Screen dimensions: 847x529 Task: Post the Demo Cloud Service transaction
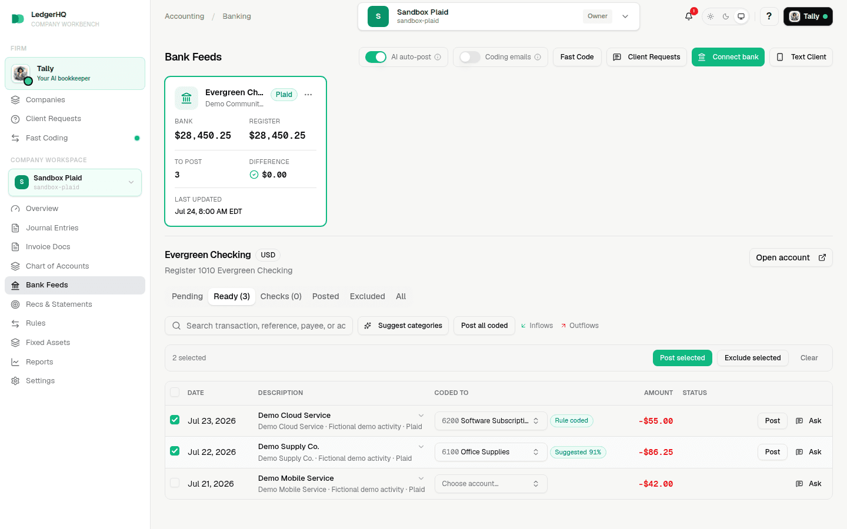click(772, 421)
